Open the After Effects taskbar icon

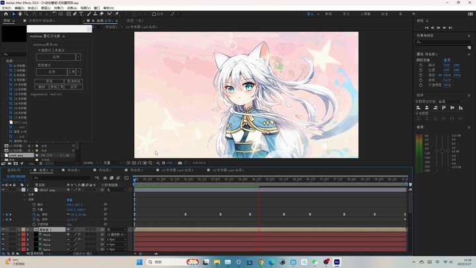pos(336,262)
